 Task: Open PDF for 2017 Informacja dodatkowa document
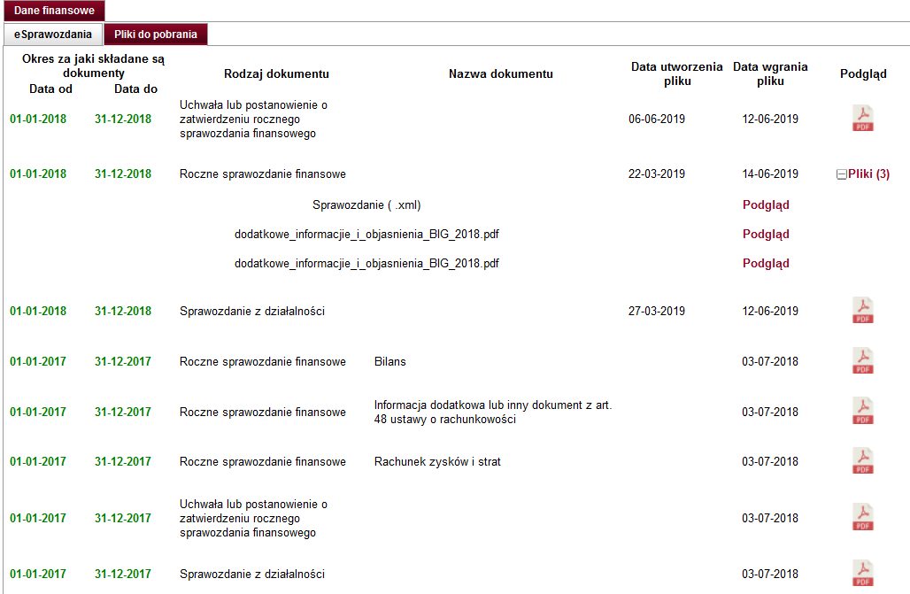(862, 412)
